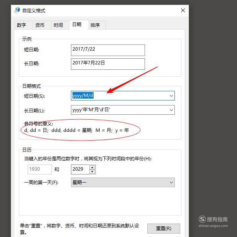The height and width of the screenshot is (237, 237).
Task: Open the 时间 tab
Action: click(x=60, y=25)
